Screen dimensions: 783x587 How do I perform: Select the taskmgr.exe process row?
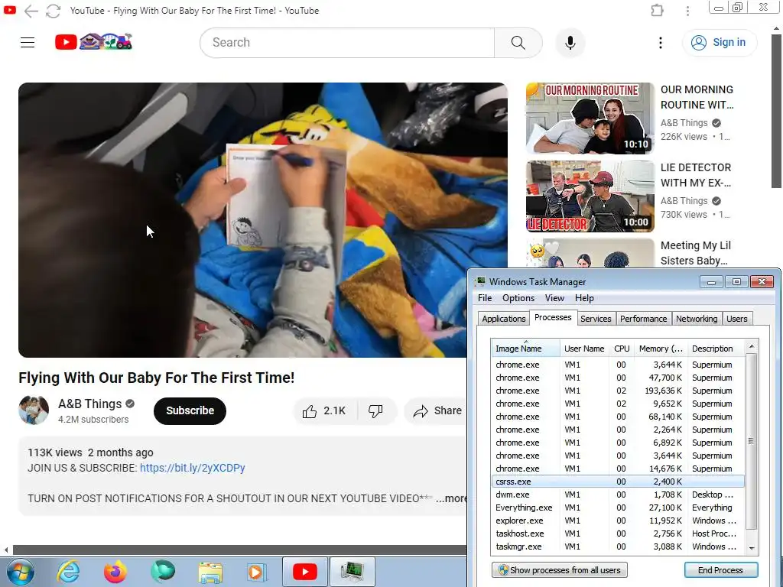(618, 546)
